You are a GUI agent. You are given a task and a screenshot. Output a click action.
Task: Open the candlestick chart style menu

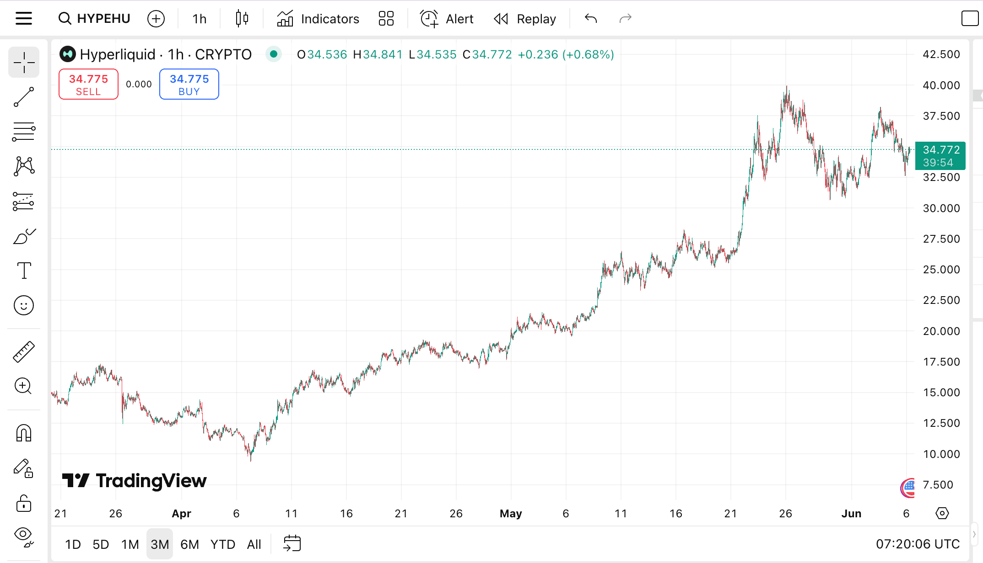click(x=242, y=19)
